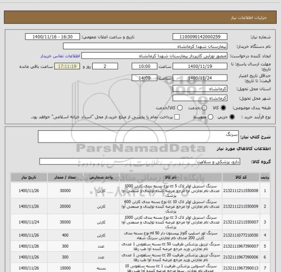Click the جزئیات اطلاعات نیاز header title
The image size is (281, 272).
[x=249, y=18]
